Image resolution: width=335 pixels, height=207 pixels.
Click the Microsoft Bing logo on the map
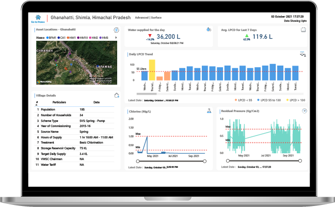tap(45, 82)
